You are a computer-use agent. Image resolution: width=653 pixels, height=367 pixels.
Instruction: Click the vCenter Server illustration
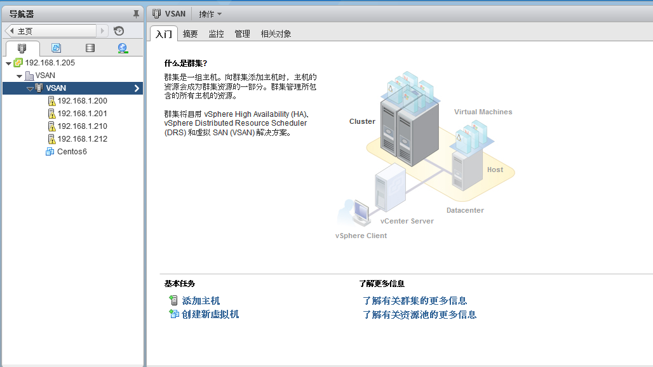pyautogui.click(x=390, y=187)
